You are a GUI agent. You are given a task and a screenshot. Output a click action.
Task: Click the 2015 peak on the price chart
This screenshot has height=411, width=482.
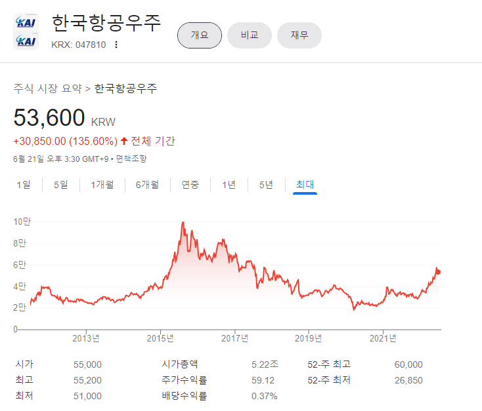[x=183, y=223]
